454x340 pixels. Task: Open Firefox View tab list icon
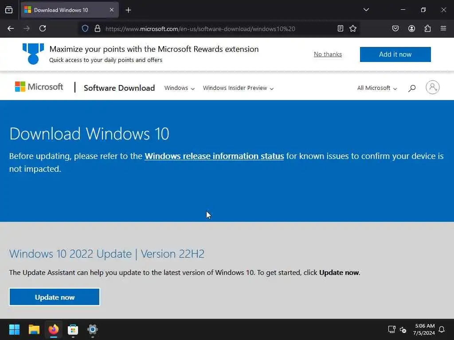[x=9, y=10]
